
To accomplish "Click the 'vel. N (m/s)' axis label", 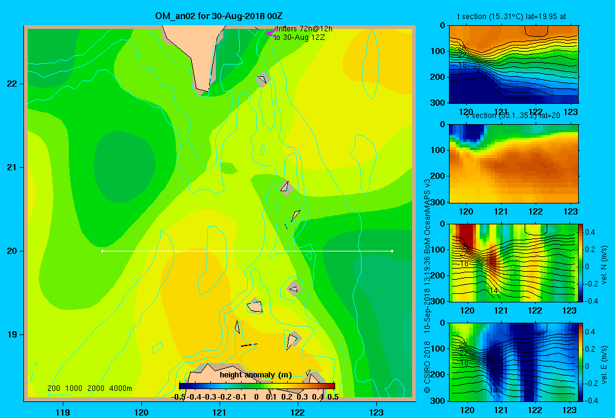I will tap(604, 265).
